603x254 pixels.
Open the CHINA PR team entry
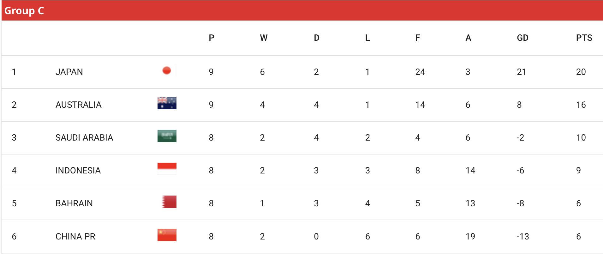pos(75,237)
